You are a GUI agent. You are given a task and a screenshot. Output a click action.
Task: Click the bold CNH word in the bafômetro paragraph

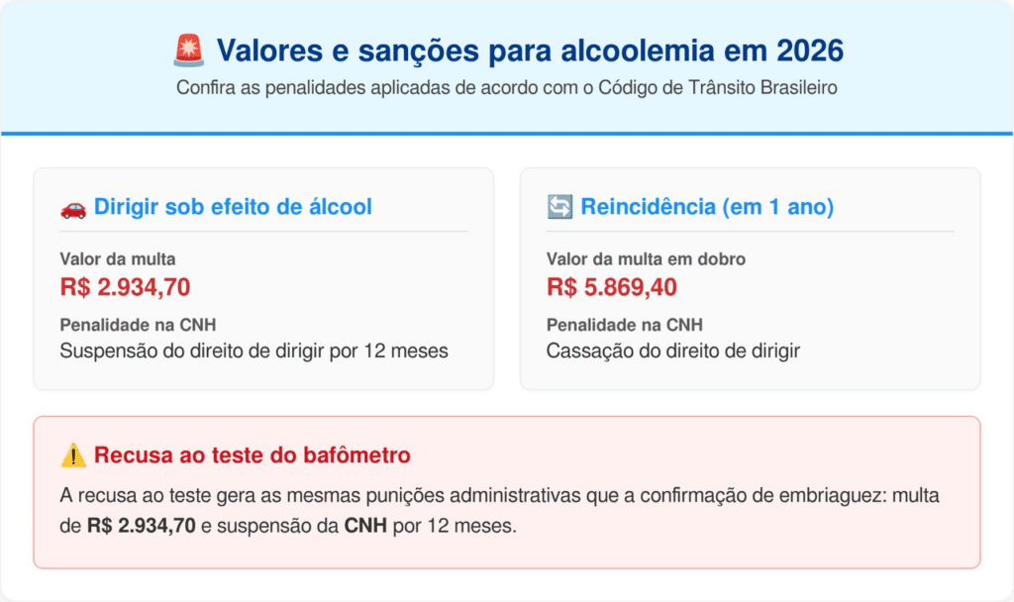(365, 526)
